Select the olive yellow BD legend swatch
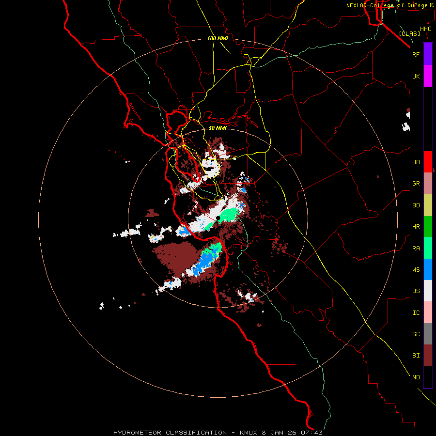436x436 pixels. click(428, 205)
